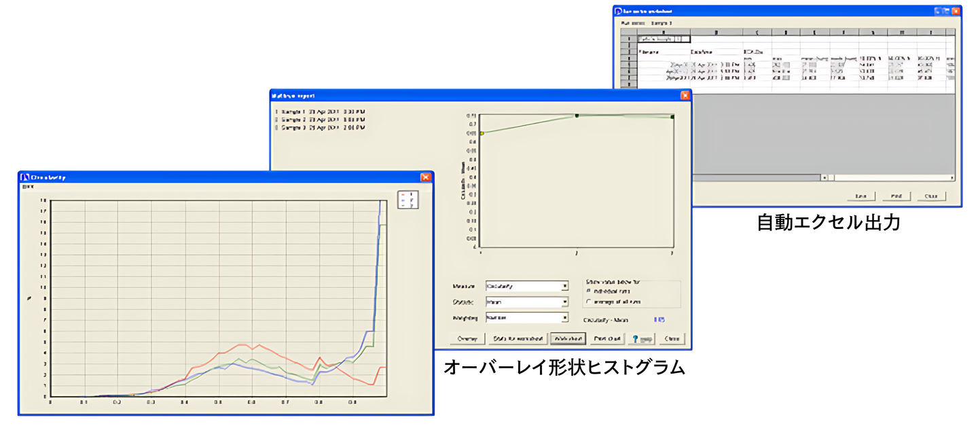Image resolution: width=978 pixels, height=426 pixels.
Task: Click the Save button in worksheet window
Action: coord(861,196)
